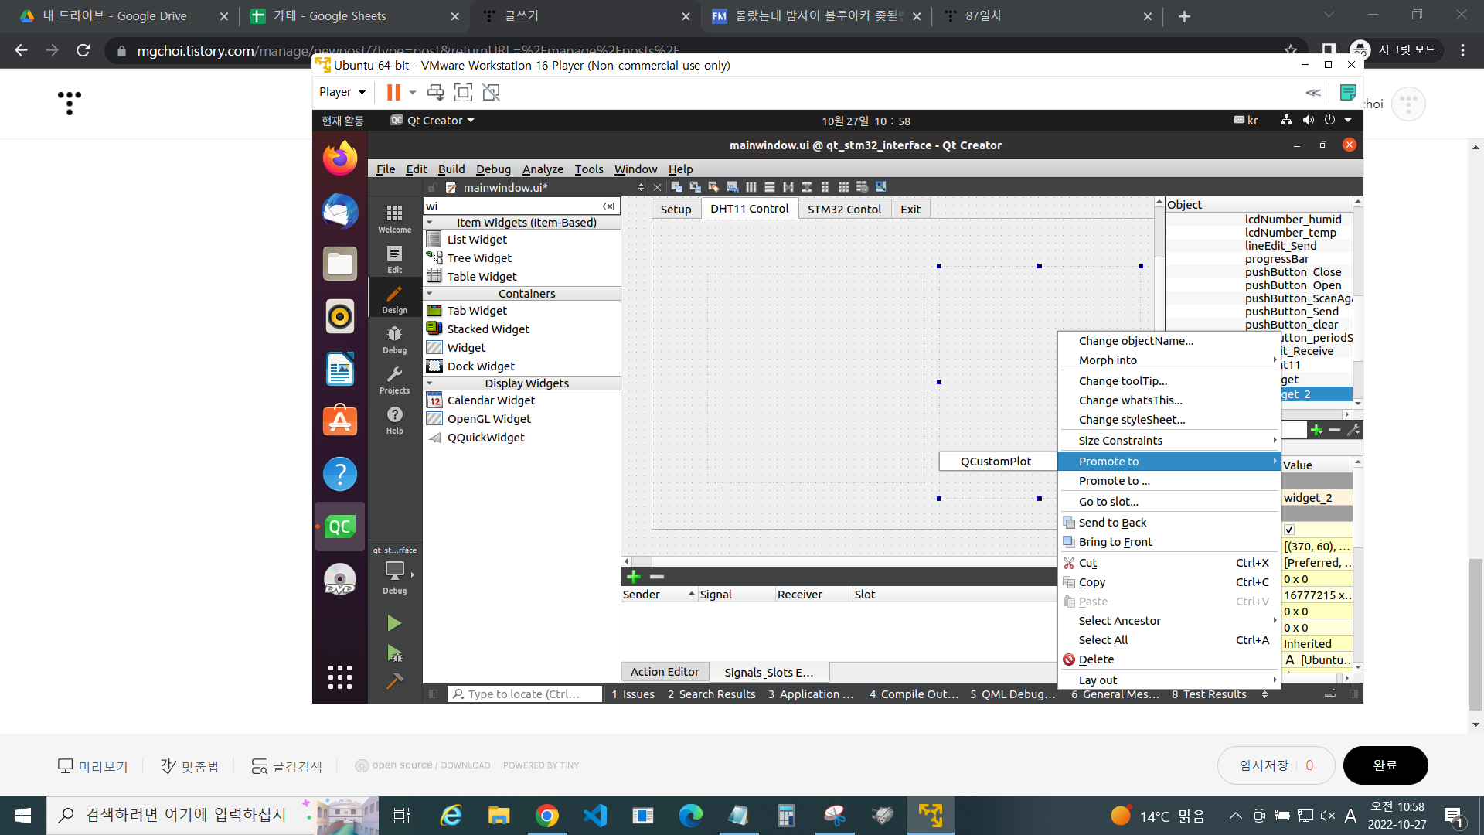
Task: Open Debug mode in Qt Creator sidebar
Action: coord(394,339)
